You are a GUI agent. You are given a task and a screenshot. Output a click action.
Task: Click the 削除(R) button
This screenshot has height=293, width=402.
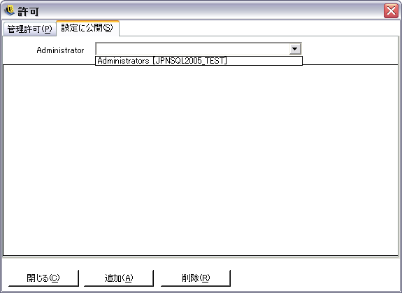pyautogui.click(x=196, y=278)
